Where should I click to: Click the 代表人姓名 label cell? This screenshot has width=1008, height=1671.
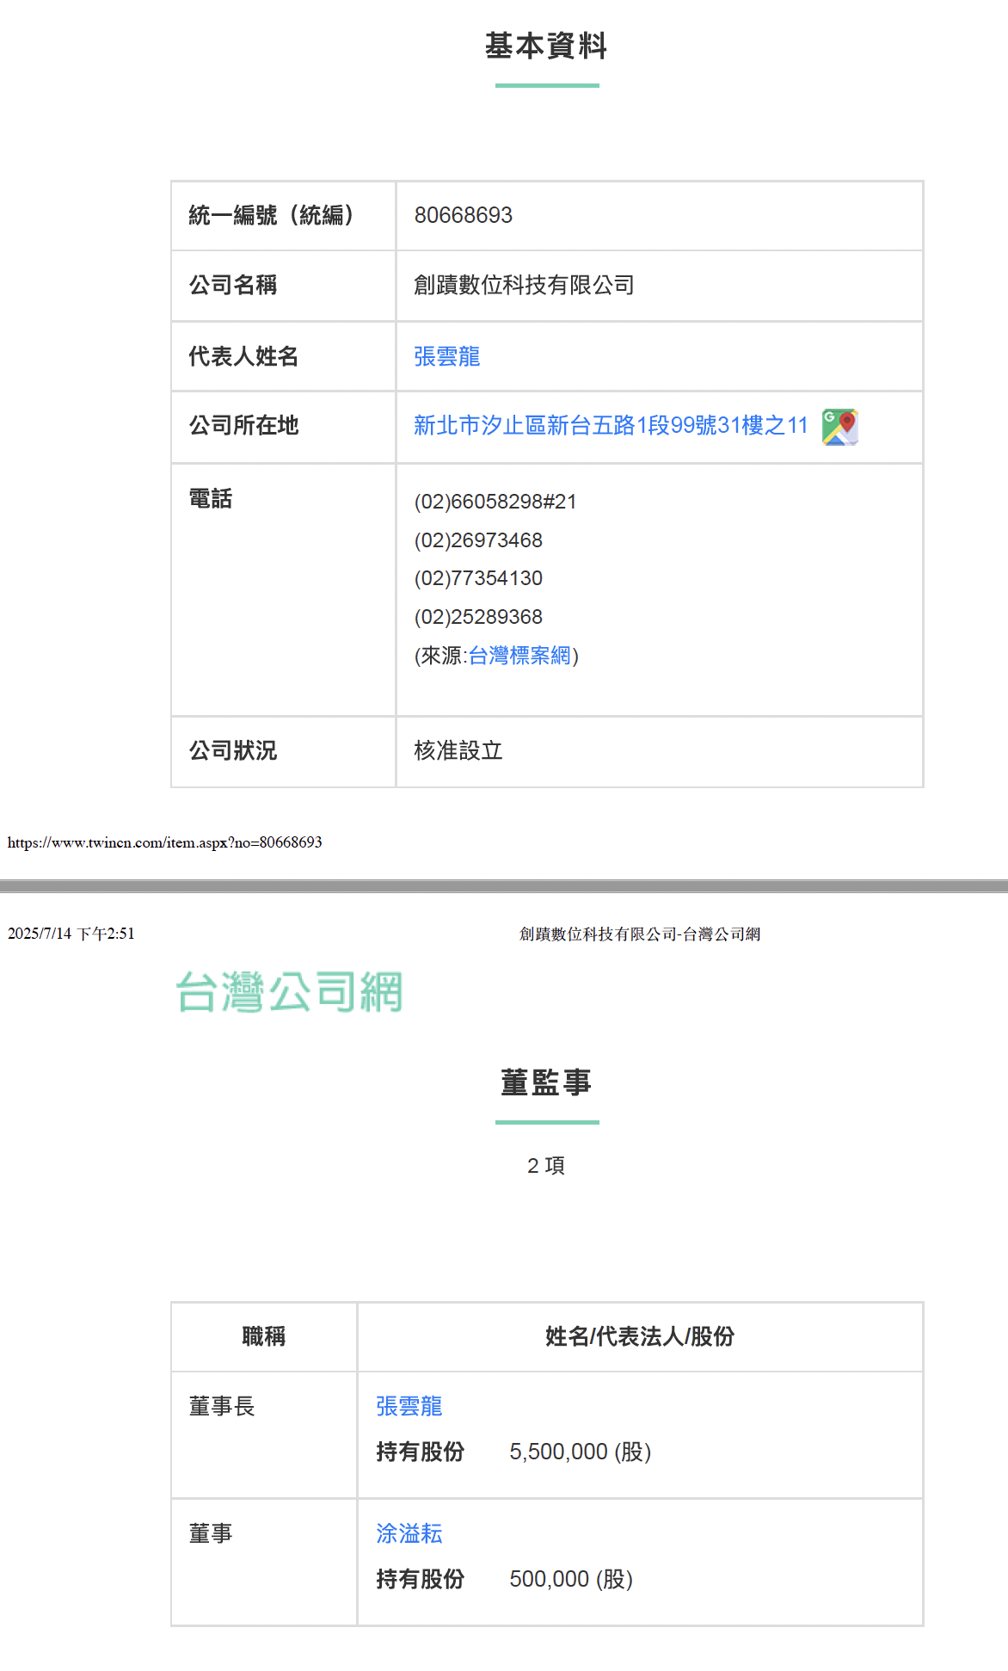[x=284, y=356]
